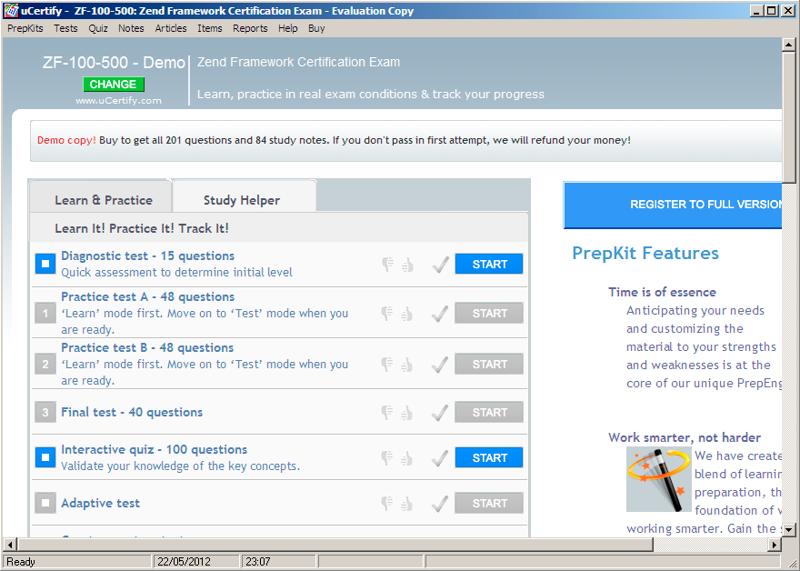Screen dimensions: 800x571
Task: Click 'Time is of essence' heading
Action: pos(662,293)
